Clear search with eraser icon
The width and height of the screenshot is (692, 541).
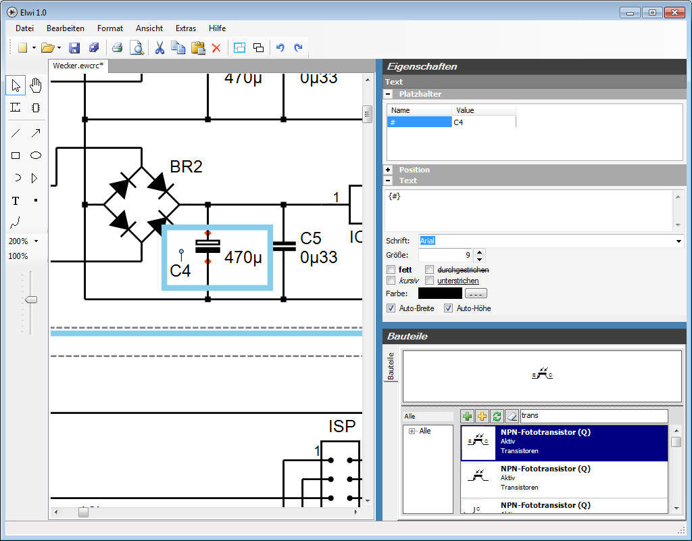(x=512, y=416)
